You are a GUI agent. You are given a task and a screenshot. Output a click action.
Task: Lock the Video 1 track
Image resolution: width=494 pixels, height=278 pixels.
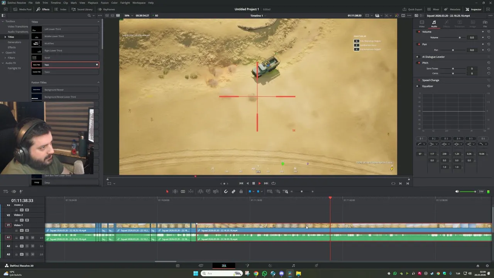pyautogui.click(x=16, y=231)
